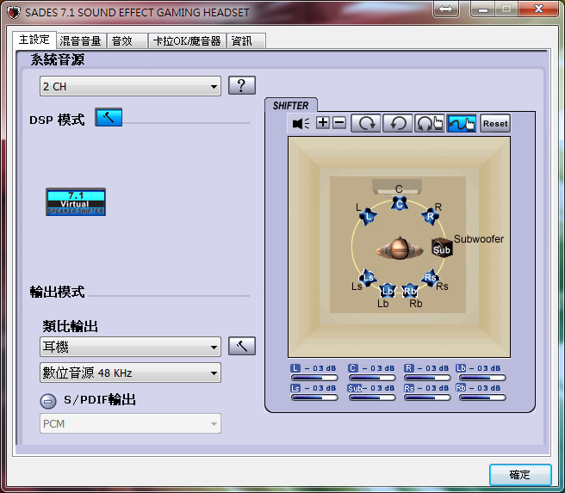Viewport: 565px width, 493px height.
Task: Click the SADES logo in title bar
Action: pos(14,13)
